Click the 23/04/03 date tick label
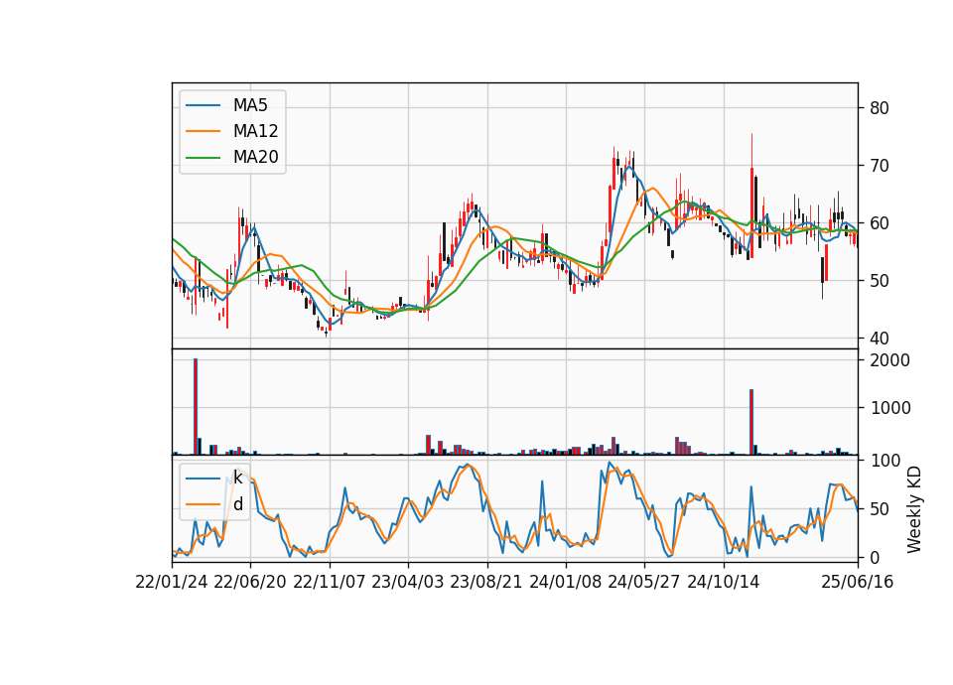Image resolution: width=953 pixels, height=685 pixels. 408,582
